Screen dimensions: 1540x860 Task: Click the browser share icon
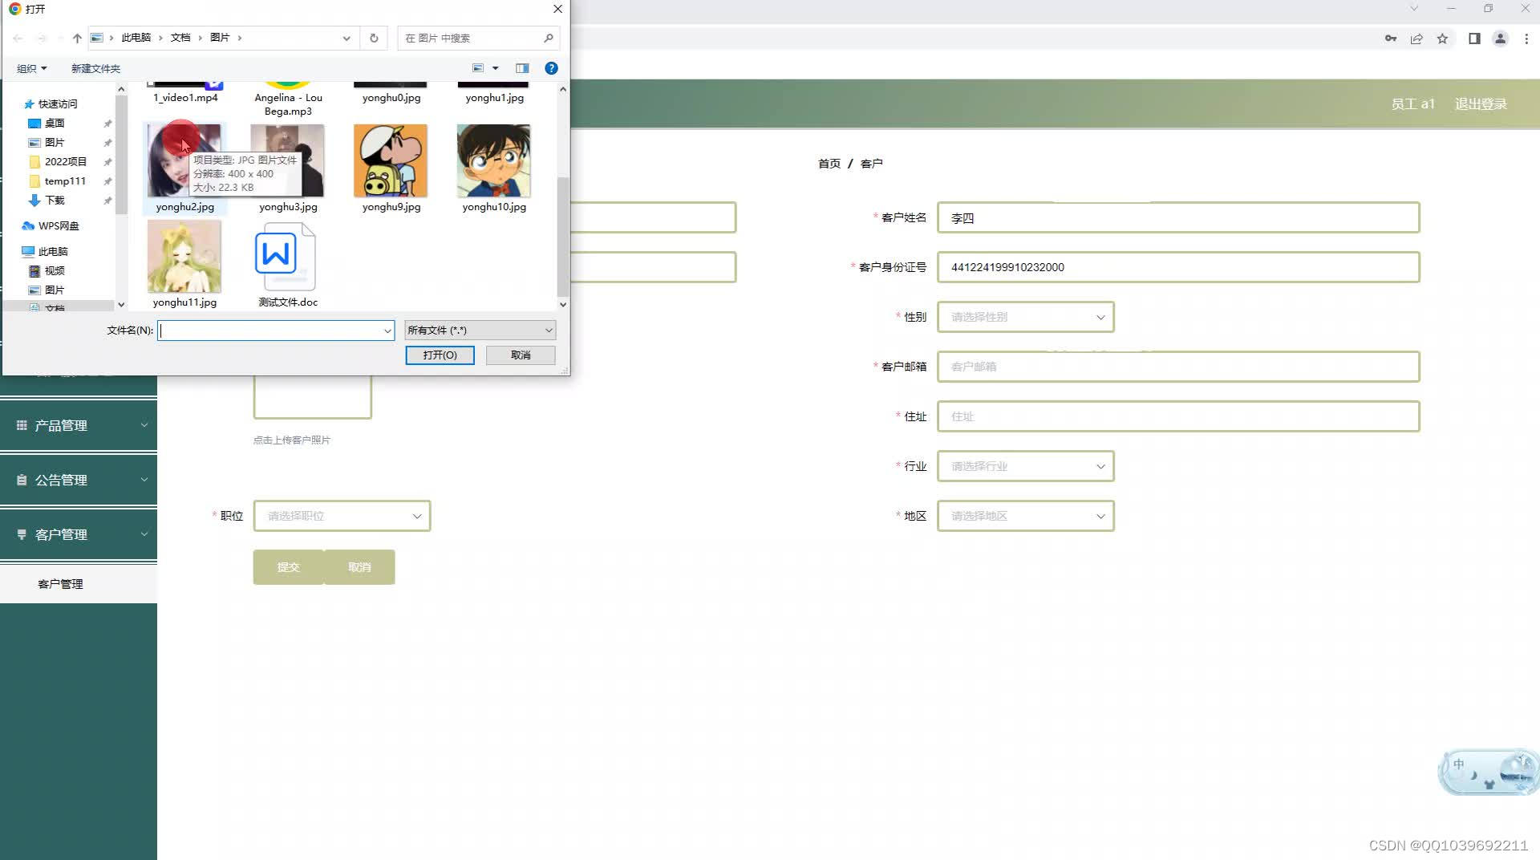coord(1416,39)
